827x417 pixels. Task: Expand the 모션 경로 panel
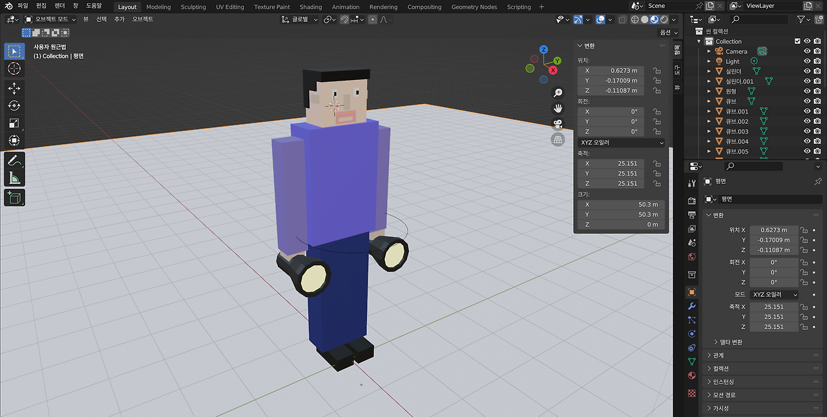coord(762,394)
